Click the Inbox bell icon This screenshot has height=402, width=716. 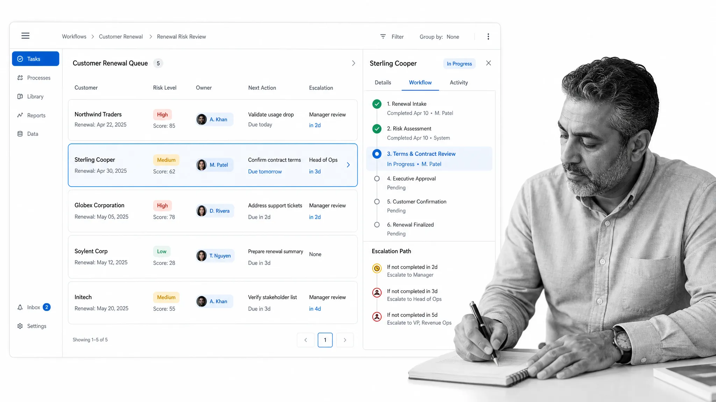[x=20, y=307]
